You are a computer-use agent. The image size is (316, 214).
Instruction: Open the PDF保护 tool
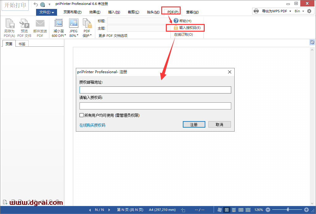point(87,27)
